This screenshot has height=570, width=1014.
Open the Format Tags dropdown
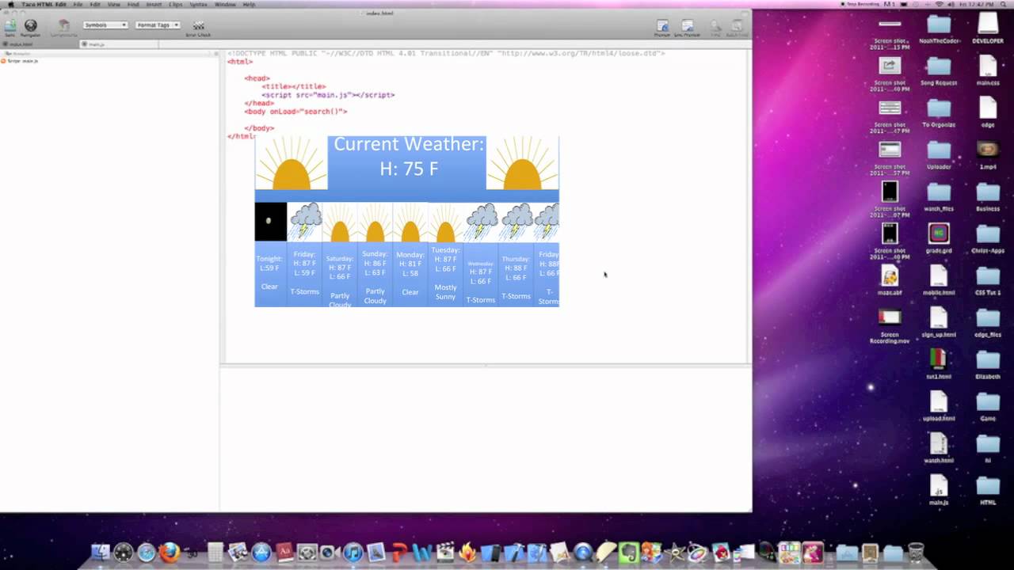(x=158, y=25)
